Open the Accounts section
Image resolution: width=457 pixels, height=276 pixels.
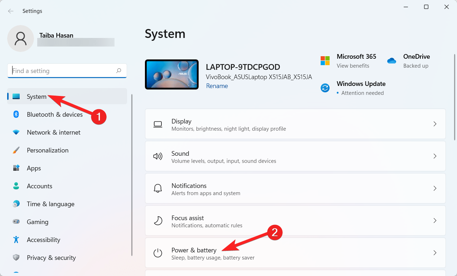[67, 186]
